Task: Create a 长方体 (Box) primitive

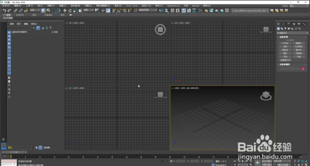Action: click(x=285, y=43)
